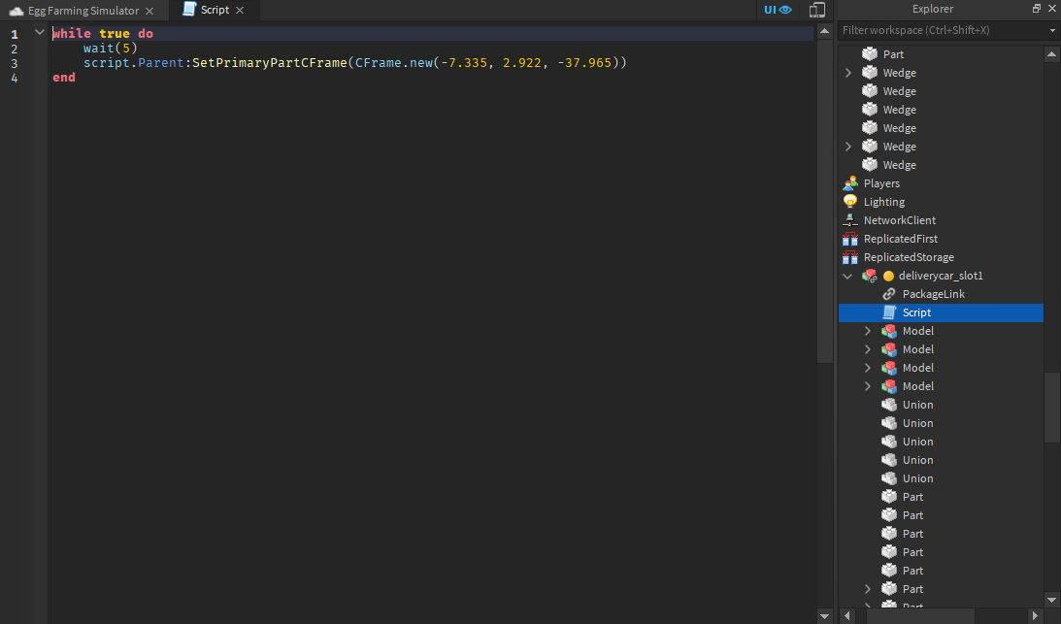Click the ReplicatedStorage service icon

click(850, 257)
